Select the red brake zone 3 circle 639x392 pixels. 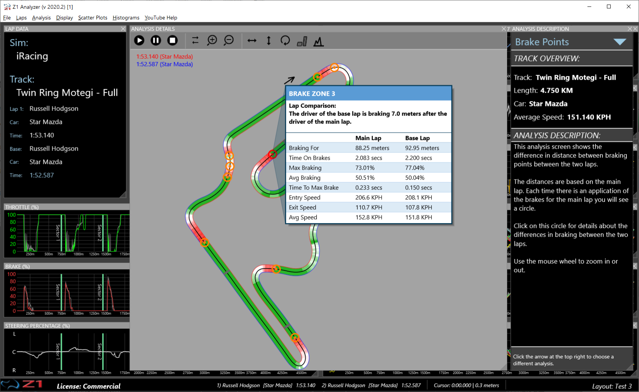[272, 154]
